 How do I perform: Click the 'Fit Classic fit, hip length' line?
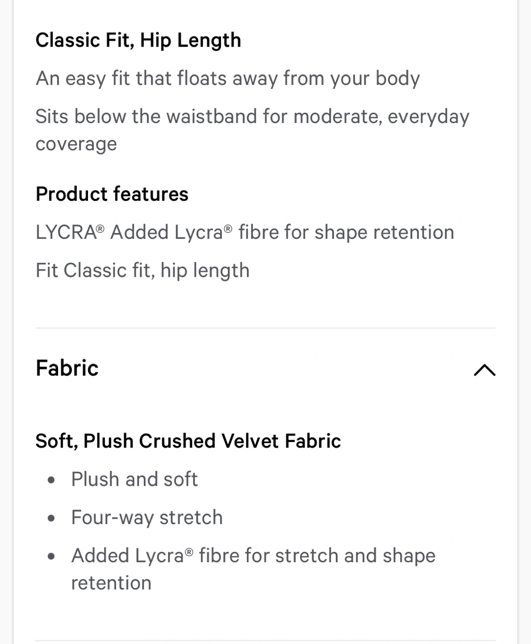pyautogui.click(x=142, y=271)
